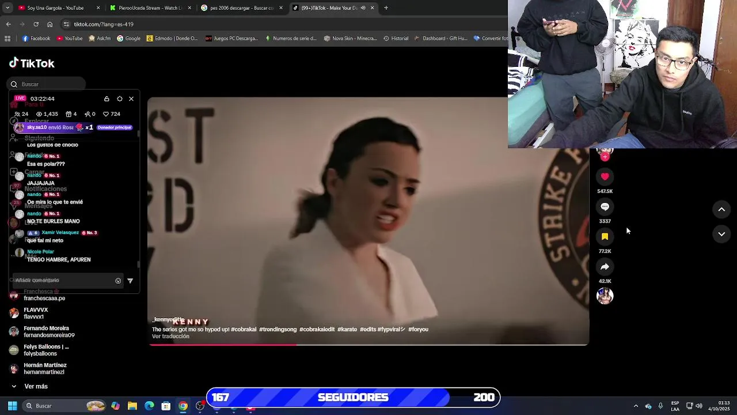This screenshot has height=415, width=737.
Task: Click Nicole Polar commenter name
Action: (40, 252)
